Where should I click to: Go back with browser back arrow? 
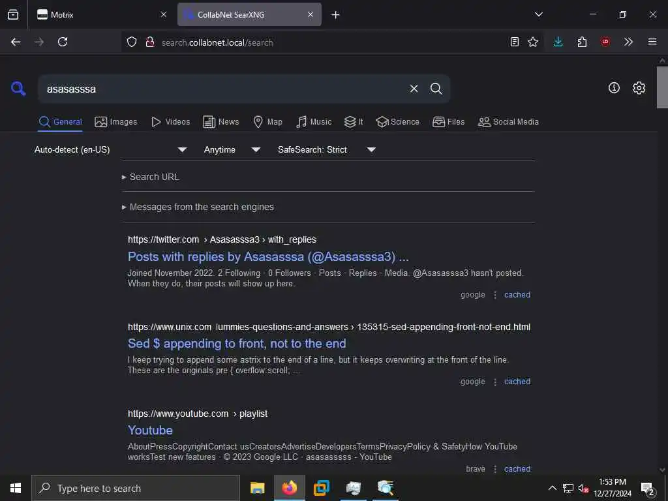[x=16, y=42]
